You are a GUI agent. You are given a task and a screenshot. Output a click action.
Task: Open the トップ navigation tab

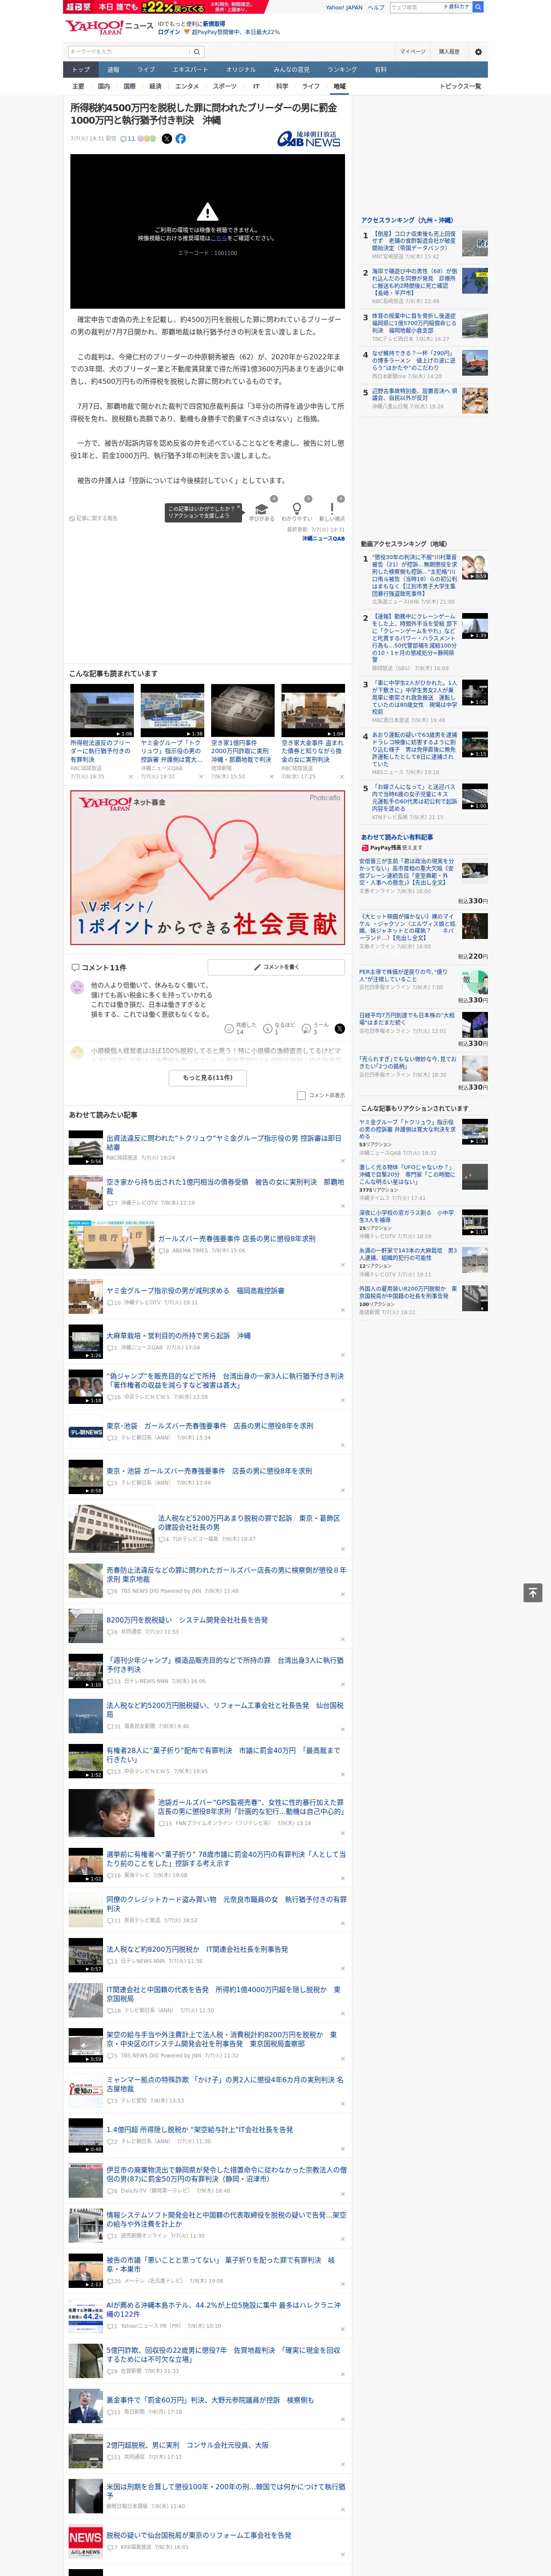(x=81, y=70)
